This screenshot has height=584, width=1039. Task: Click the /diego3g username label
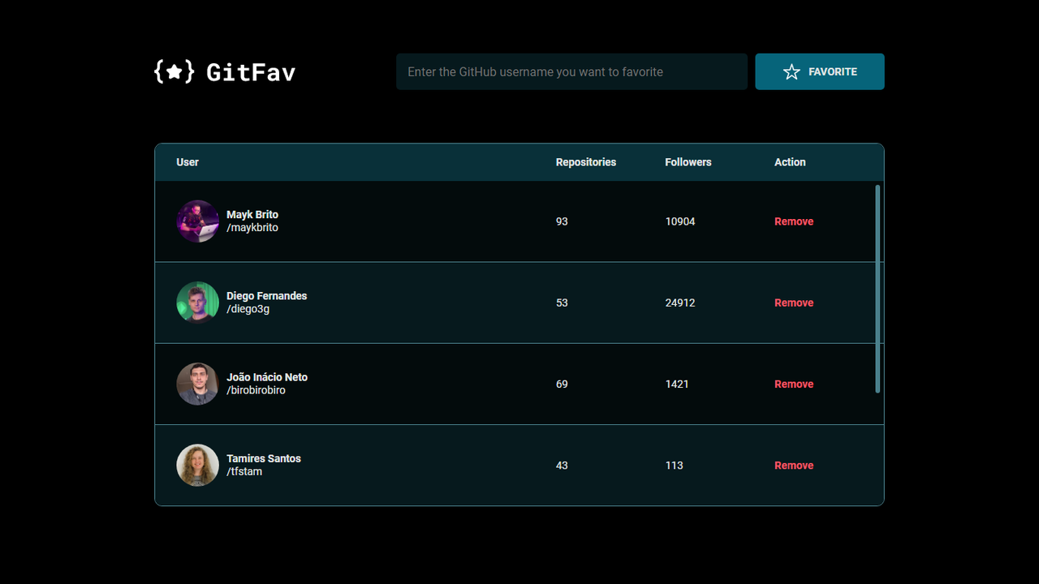click(249, 308)
